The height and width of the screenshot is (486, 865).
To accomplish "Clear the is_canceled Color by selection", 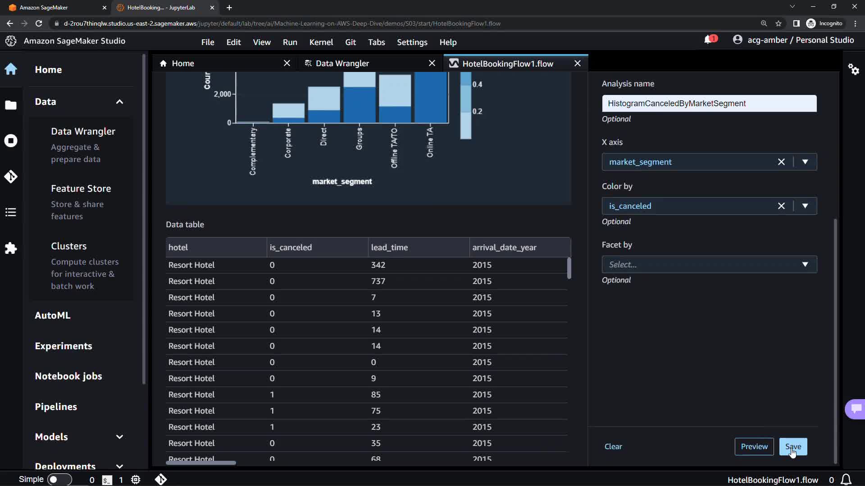I will [x=781, y=206].
